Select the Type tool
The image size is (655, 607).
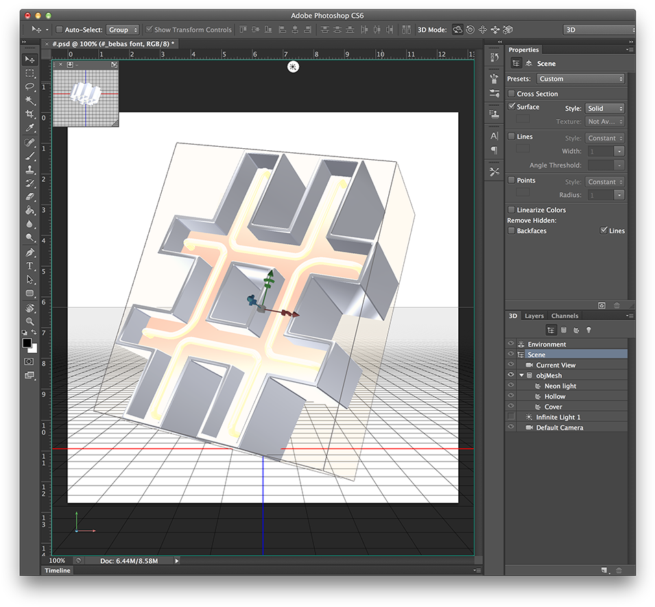[x=29, y=265]
